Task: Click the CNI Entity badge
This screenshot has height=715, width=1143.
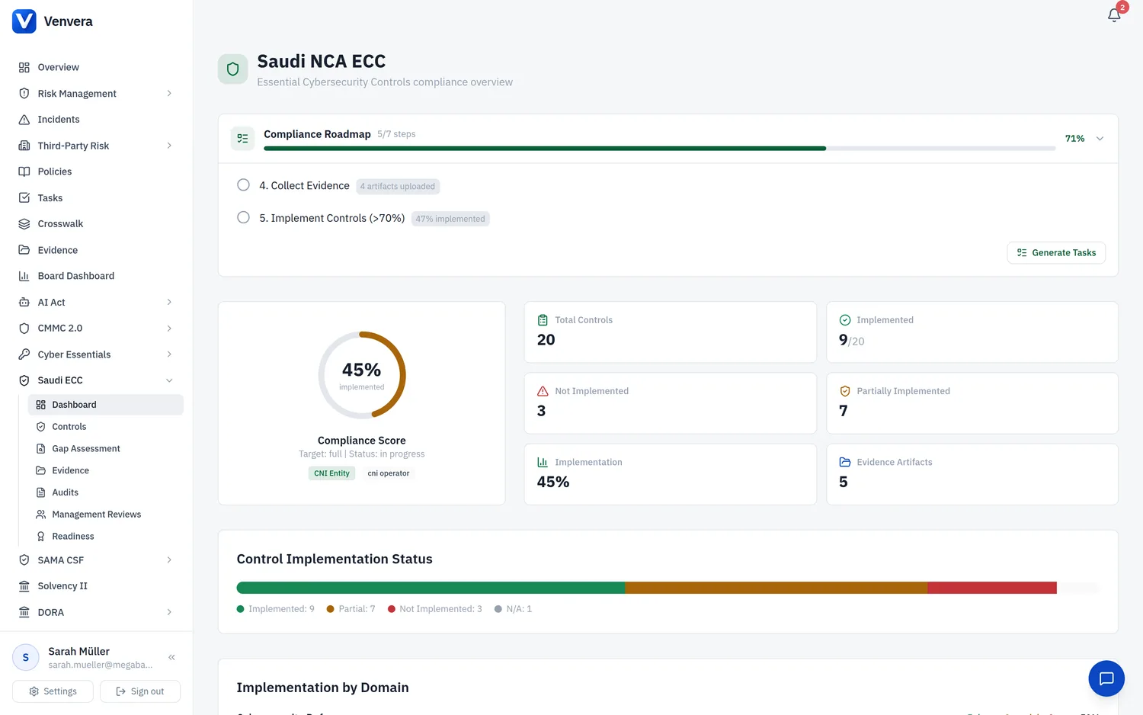Action: click(x=331, y=473)
